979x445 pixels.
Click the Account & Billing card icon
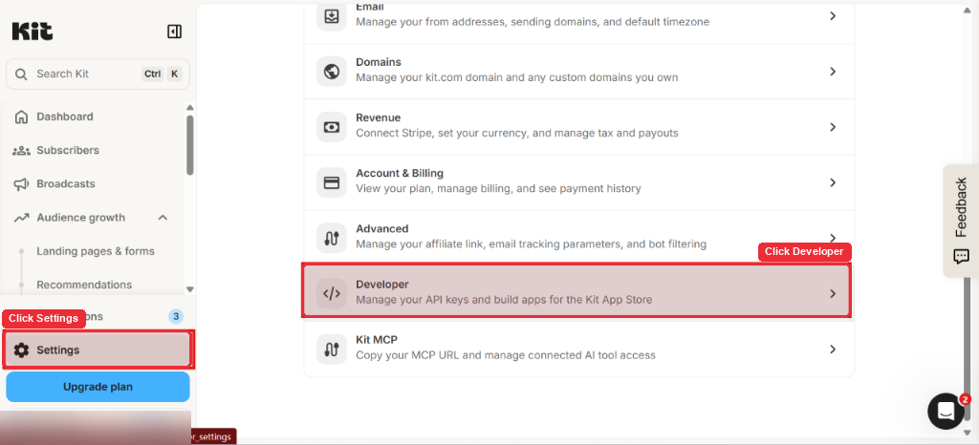332,182
